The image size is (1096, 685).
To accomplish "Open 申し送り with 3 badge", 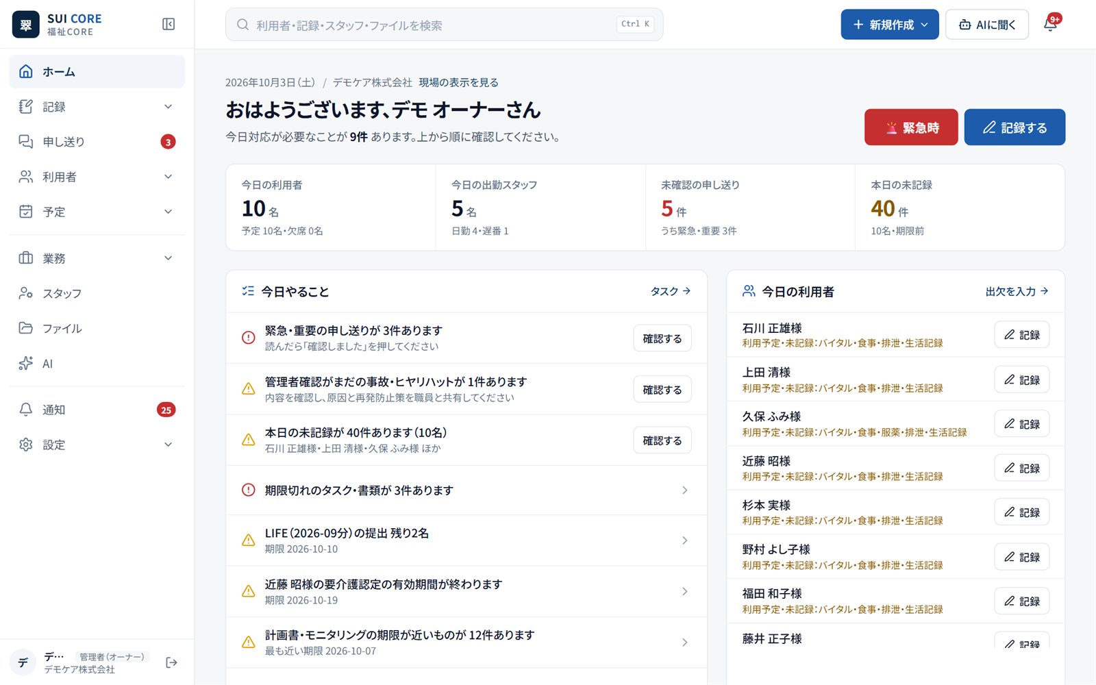I will click(x=97, y=142).
